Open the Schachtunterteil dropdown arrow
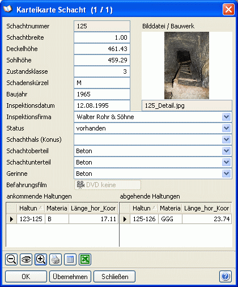 (227, 162)
